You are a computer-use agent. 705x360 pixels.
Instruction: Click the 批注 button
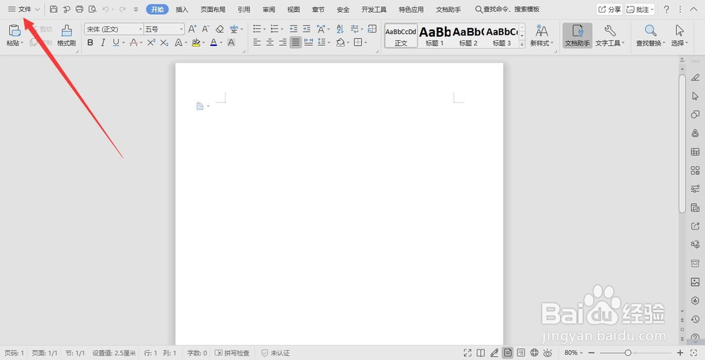(x=640, y=9)
